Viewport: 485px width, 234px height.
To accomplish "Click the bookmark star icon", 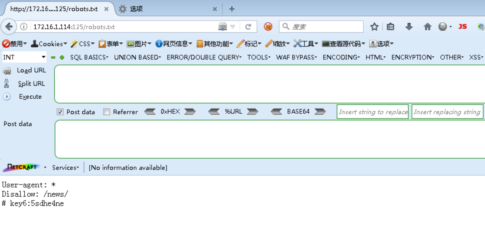I will coord(374,27).
